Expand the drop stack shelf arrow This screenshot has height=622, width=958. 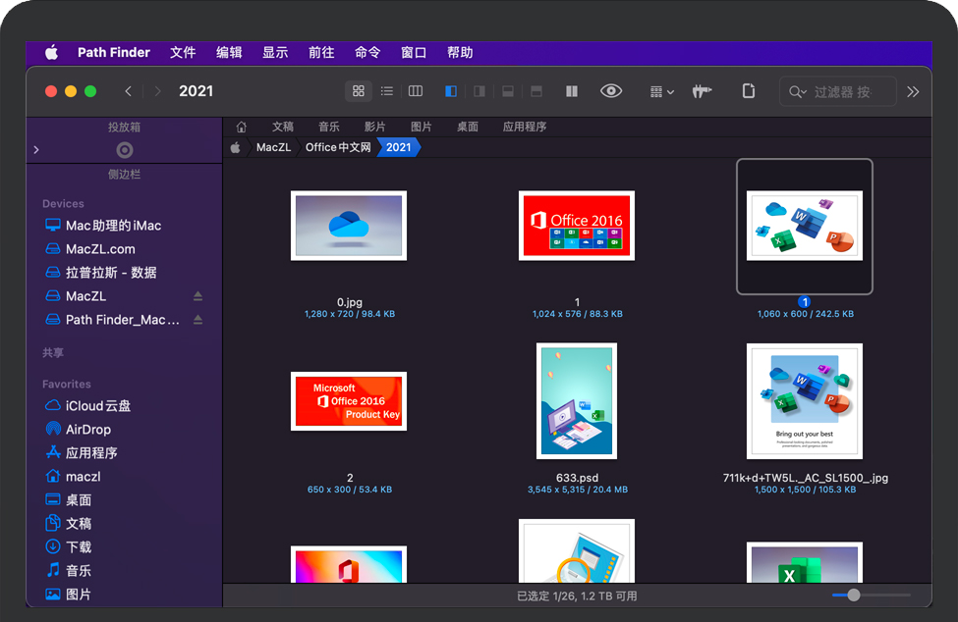36,150
